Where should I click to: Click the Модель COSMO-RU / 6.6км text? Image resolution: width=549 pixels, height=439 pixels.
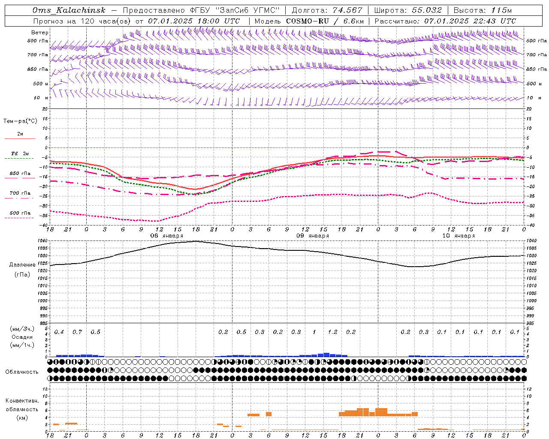[309, 21]
